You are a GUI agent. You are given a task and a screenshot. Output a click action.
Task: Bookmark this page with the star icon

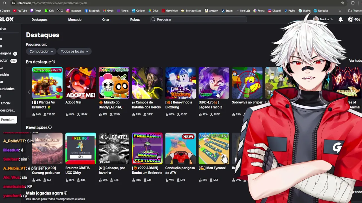(x=343, y=3)
